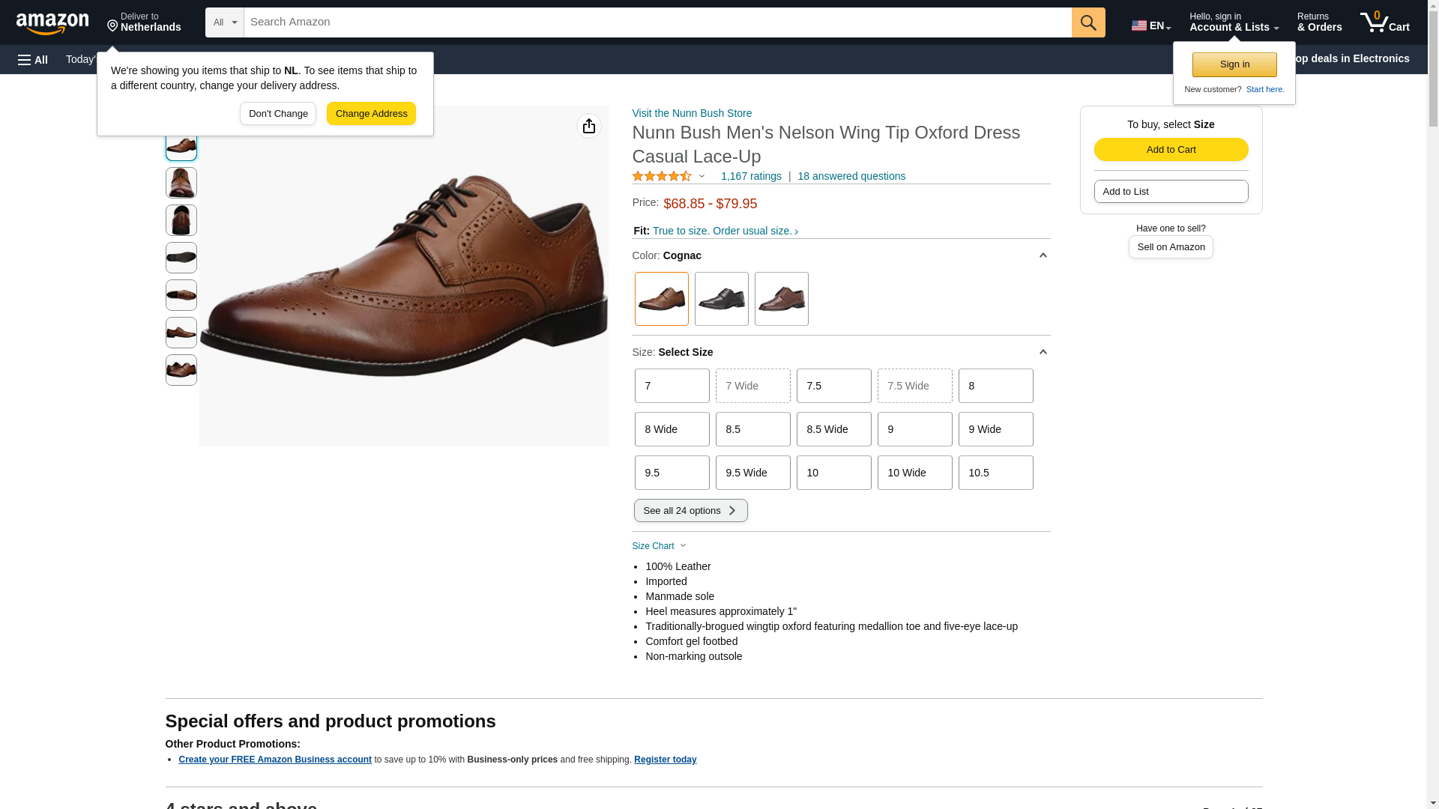This screenshot has height=809, width=1439.
Task: Select size 8.5 Wide
Action: point(833,429)
